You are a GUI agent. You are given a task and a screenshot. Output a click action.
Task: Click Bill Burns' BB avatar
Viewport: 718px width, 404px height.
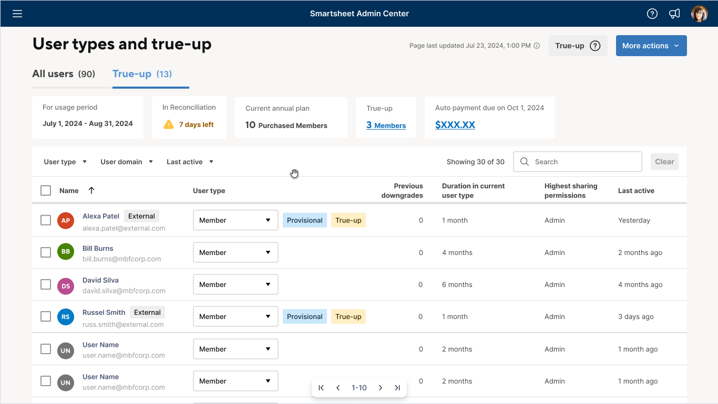(65, 252)
